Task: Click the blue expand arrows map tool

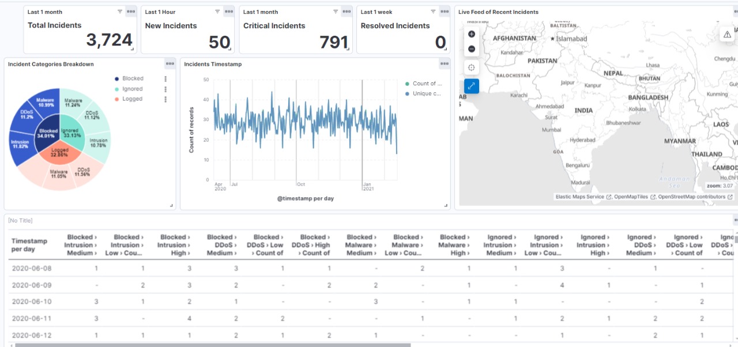Action: pos(472,86)
